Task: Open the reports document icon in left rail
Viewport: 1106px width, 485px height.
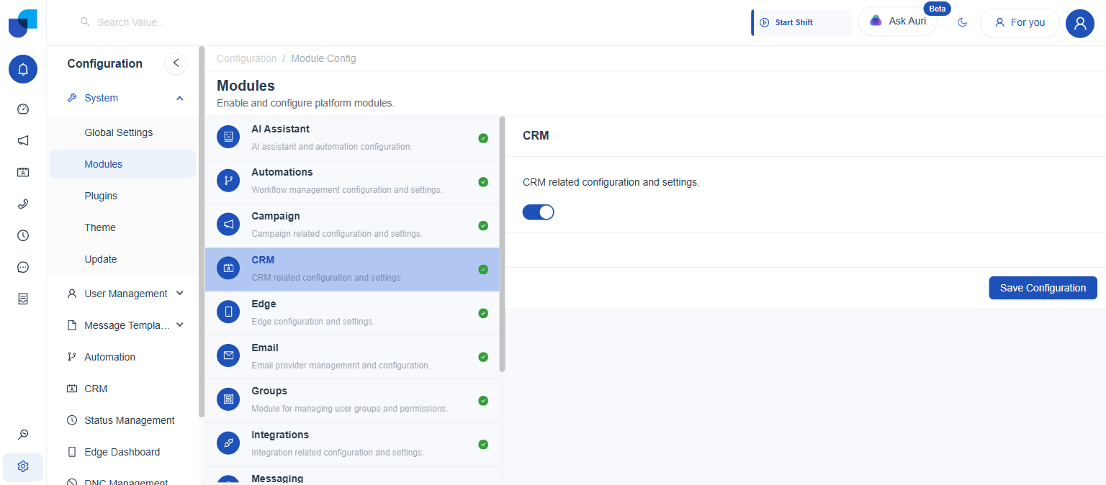Action: click(x=23, y=299)
